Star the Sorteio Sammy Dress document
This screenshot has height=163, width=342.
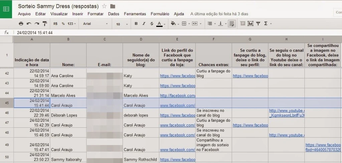coord(104,6)
